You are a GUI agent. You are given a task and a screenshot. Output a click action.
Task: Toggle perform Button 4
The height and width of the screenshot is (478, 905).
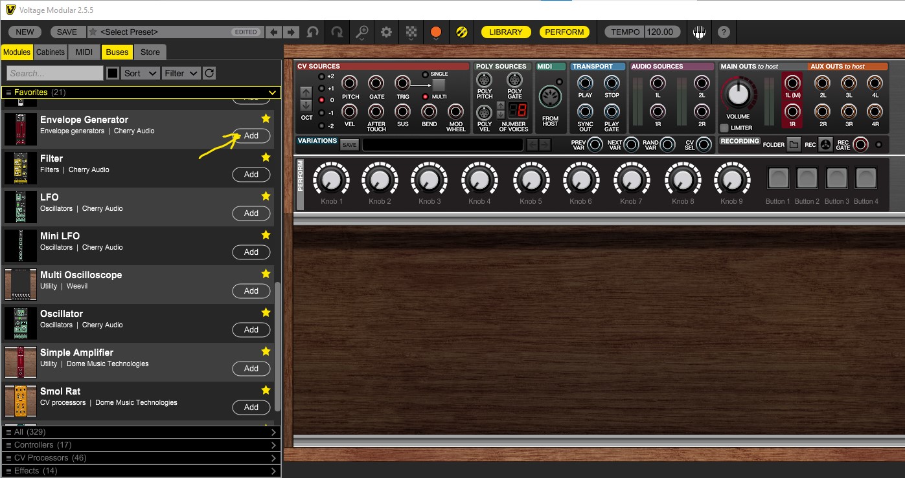(865, 177)
